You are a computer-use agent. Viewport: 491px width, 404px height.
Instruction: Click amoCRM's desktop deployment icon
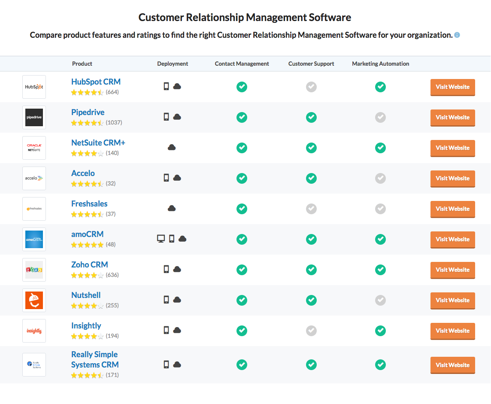point(161,239)
